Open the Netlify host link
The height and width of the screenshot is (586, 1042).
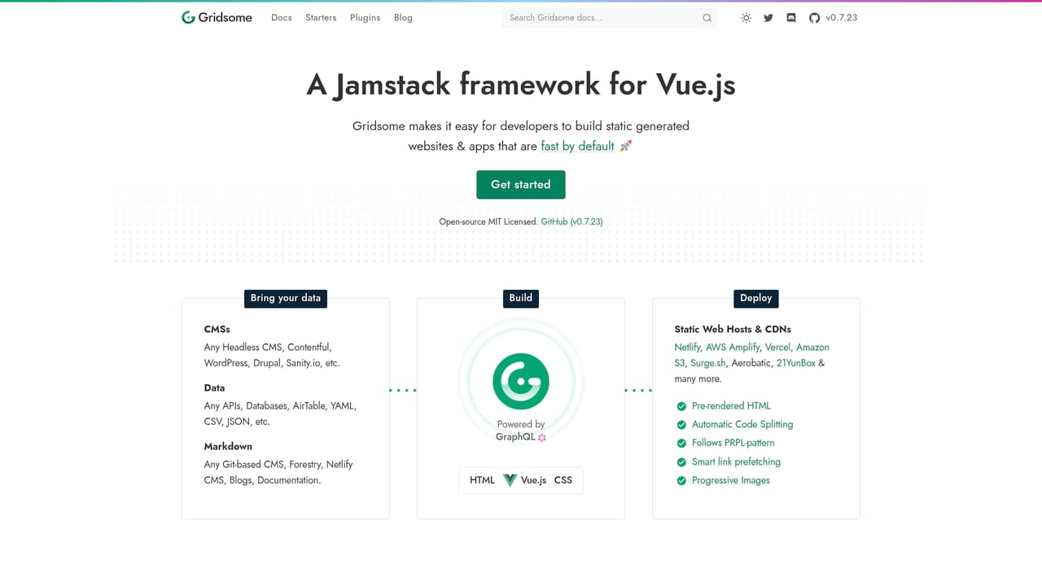pos(687,348)
